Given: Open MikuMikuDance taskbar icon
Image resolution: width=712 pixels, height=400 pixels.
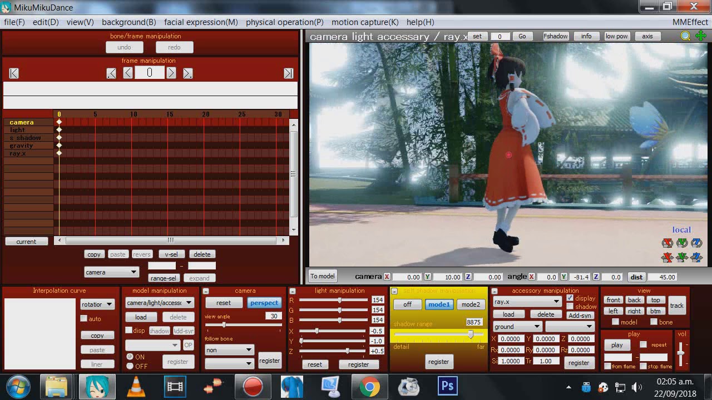Looking at the screenshot, I should (x=97, y=387).
